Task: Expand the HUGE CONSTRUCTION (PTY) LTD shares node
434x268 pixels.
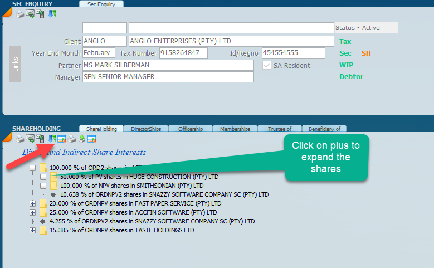Action: 43,177
